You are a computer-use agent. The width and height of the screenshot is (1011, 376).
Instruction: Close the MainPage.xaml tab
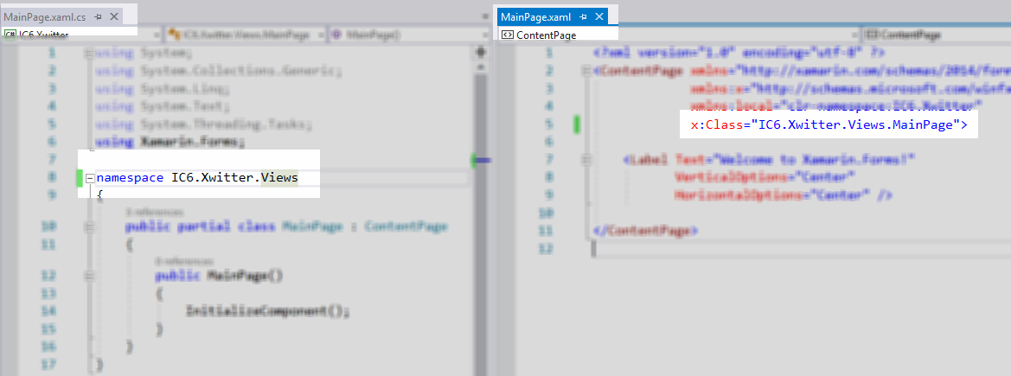(x=598, y=17)
